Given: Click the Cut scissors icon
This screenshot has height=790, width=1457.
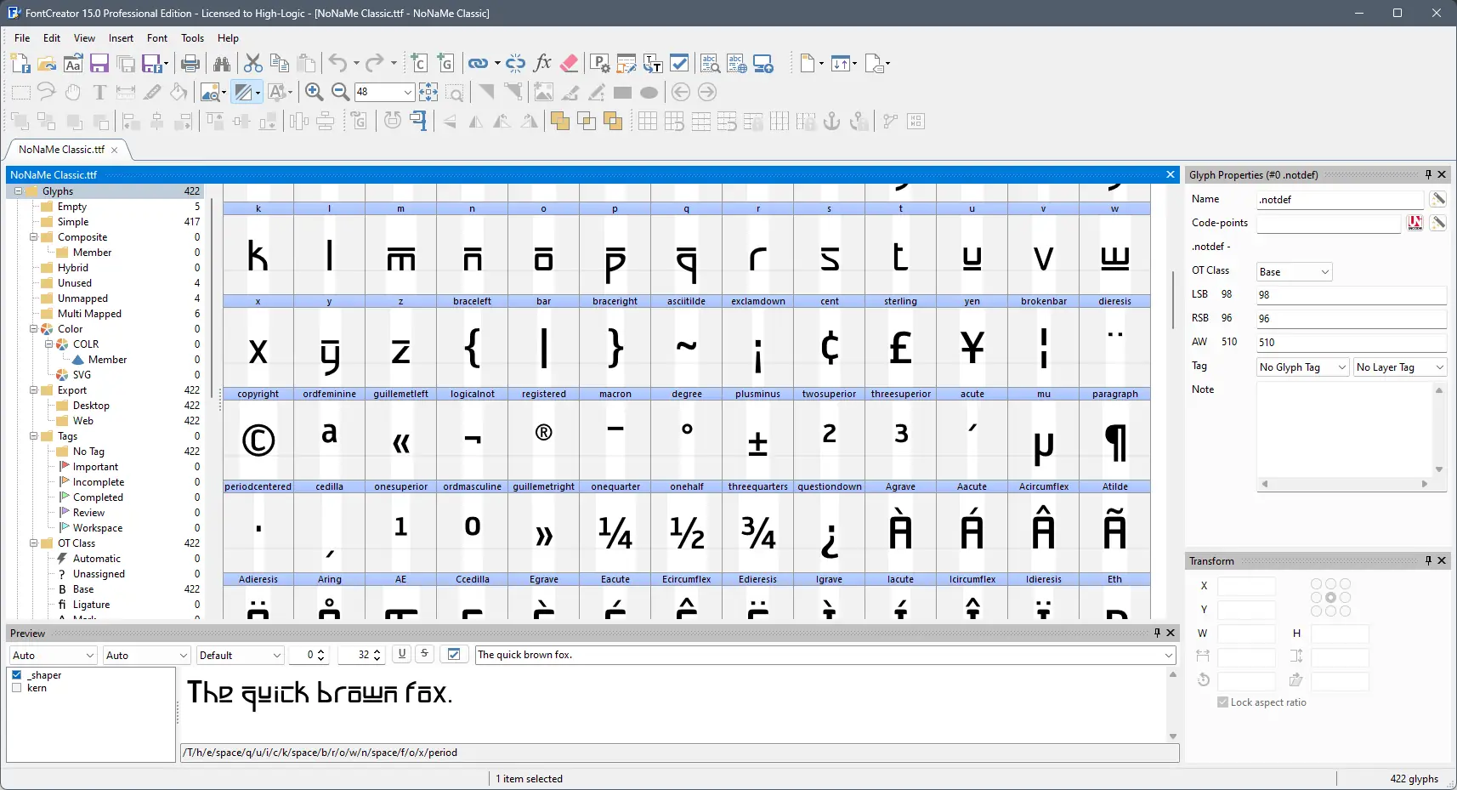Looking at the screenshot, I should click(253, 63).
